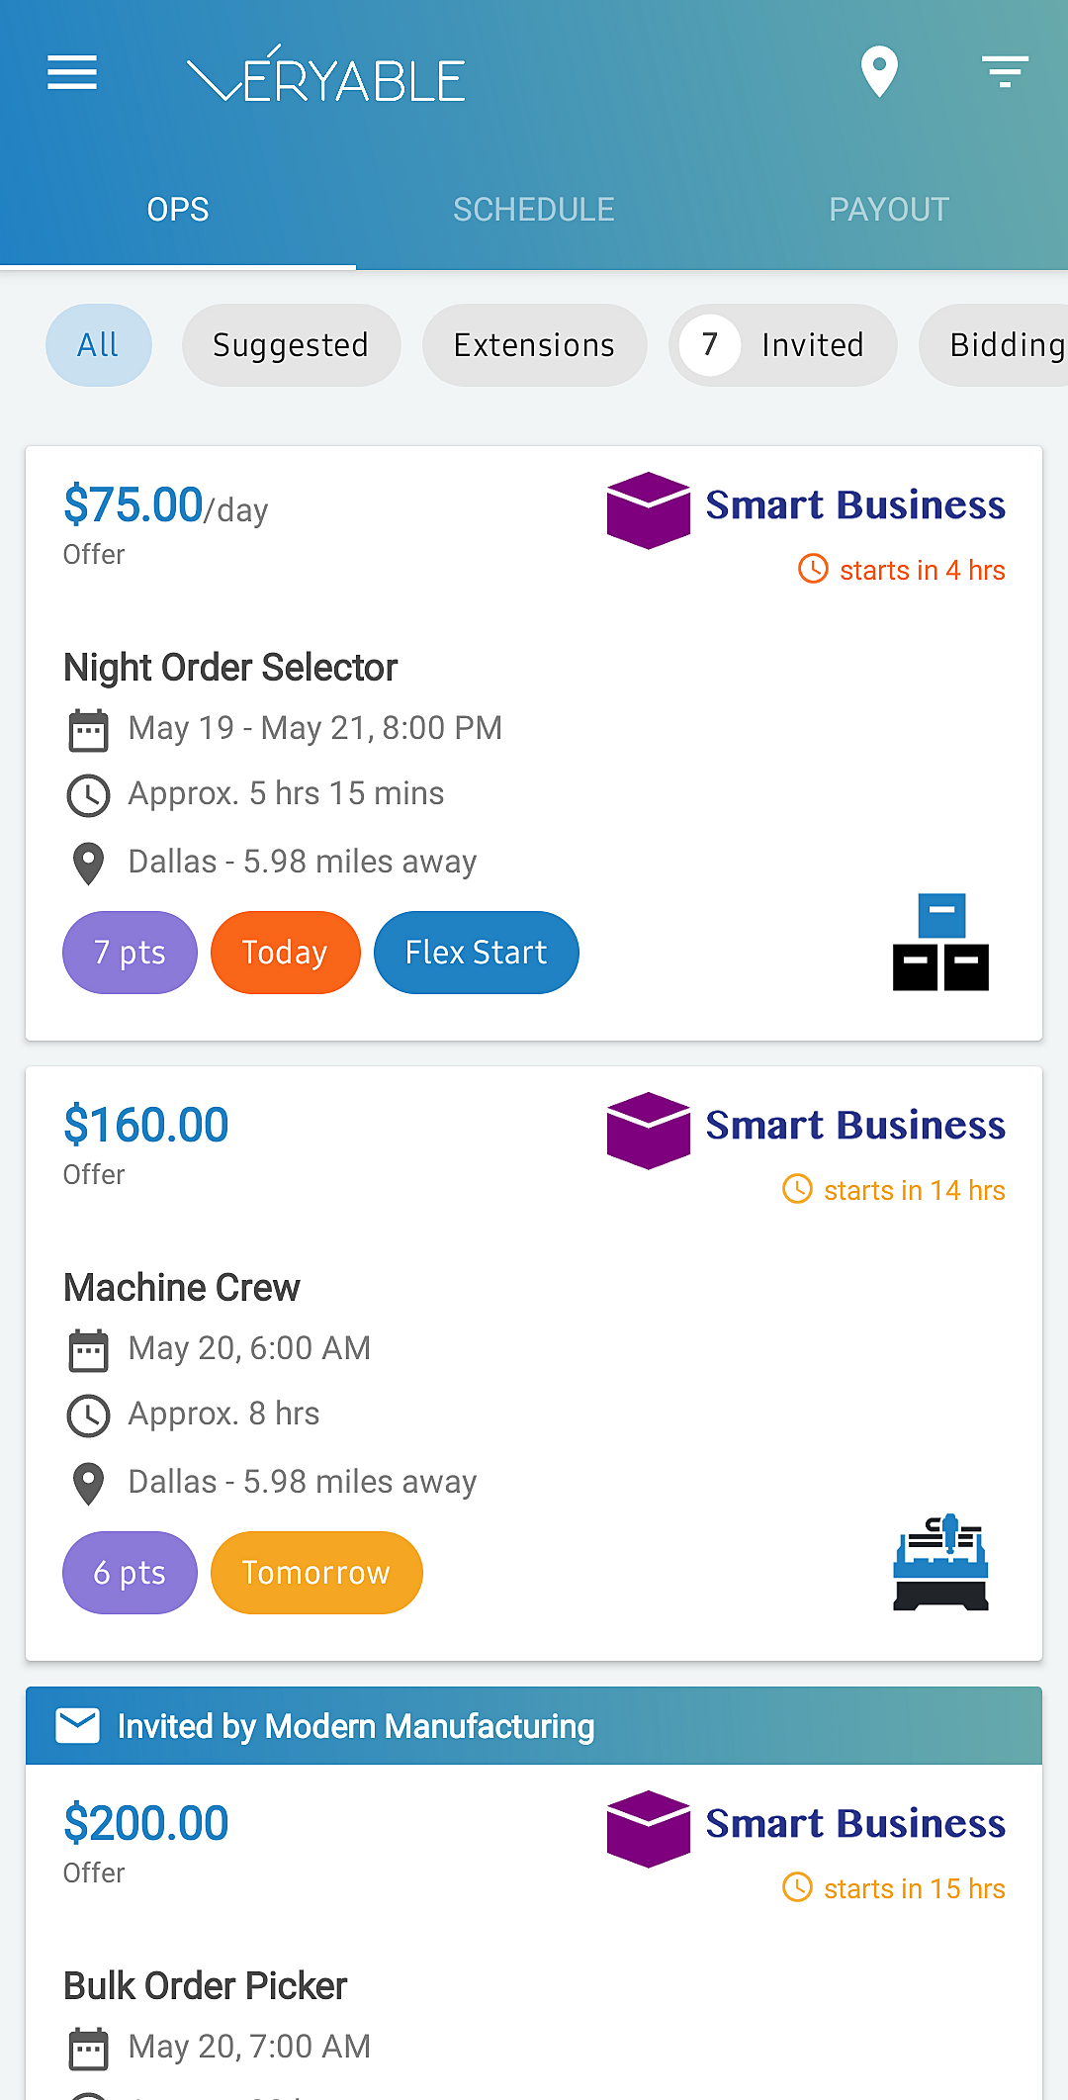Toggle the Suggested filter chip
1068x2100 pixels.
click(x=291, y=344)
